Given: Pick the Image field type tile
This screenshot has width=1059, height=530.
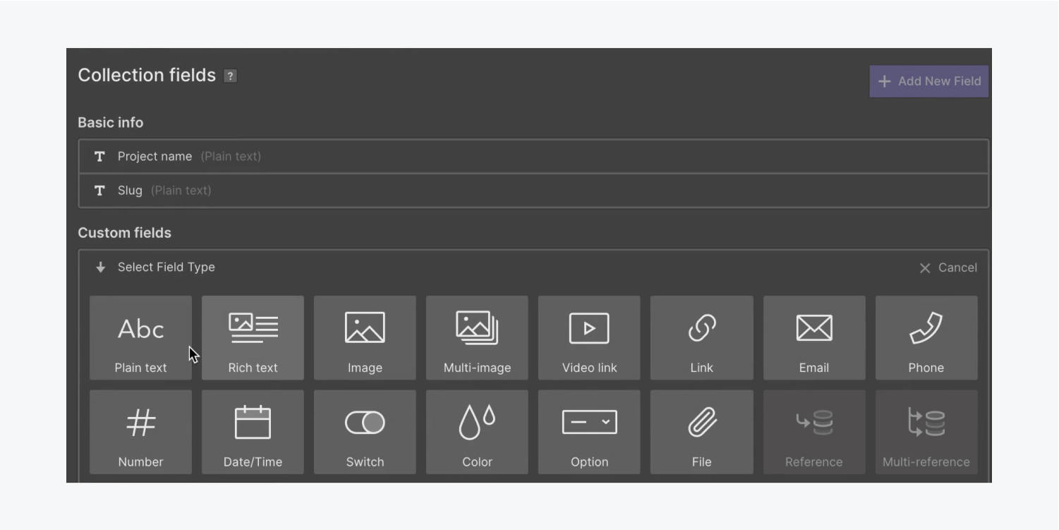Looking at the screenshot, I should point(365,338).
